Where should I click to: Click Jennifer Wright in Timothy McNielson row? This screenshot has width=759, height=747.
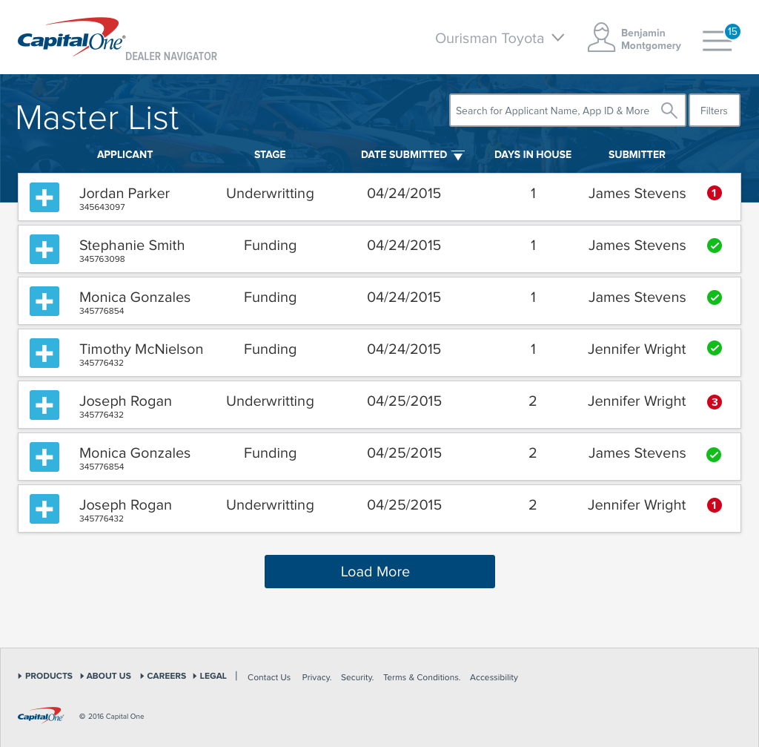pos(637,349)
